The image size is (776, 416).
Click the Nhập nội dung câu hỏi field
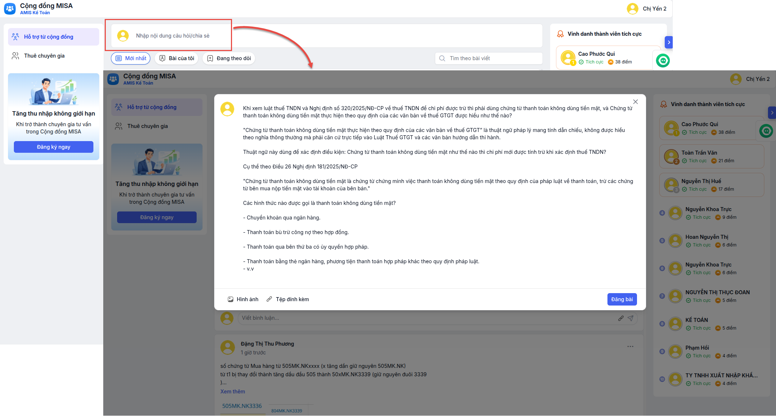[x=173, y=36]
